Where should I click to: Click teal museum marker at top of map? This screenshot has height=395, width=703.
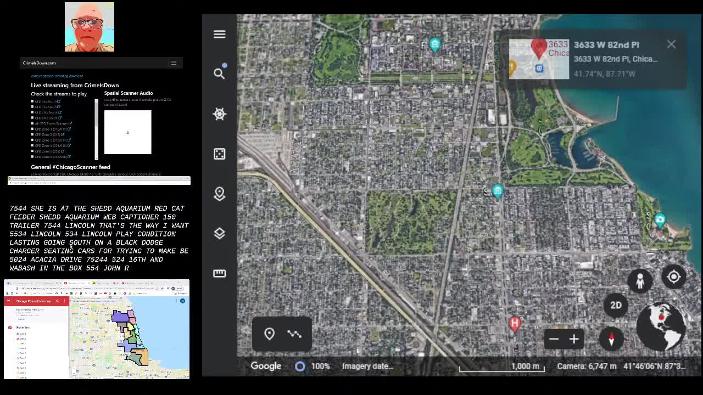[435, 45]
